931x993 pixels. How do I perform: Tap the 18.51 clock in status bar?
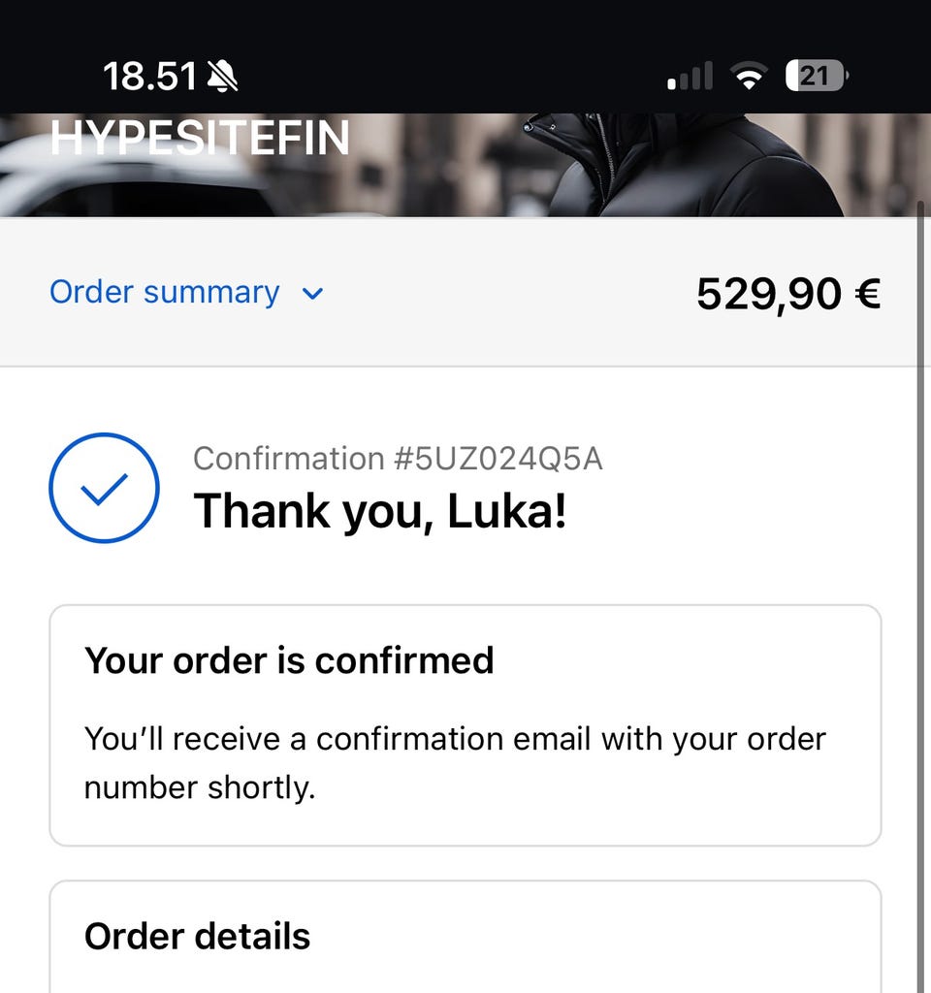point(149,76)
